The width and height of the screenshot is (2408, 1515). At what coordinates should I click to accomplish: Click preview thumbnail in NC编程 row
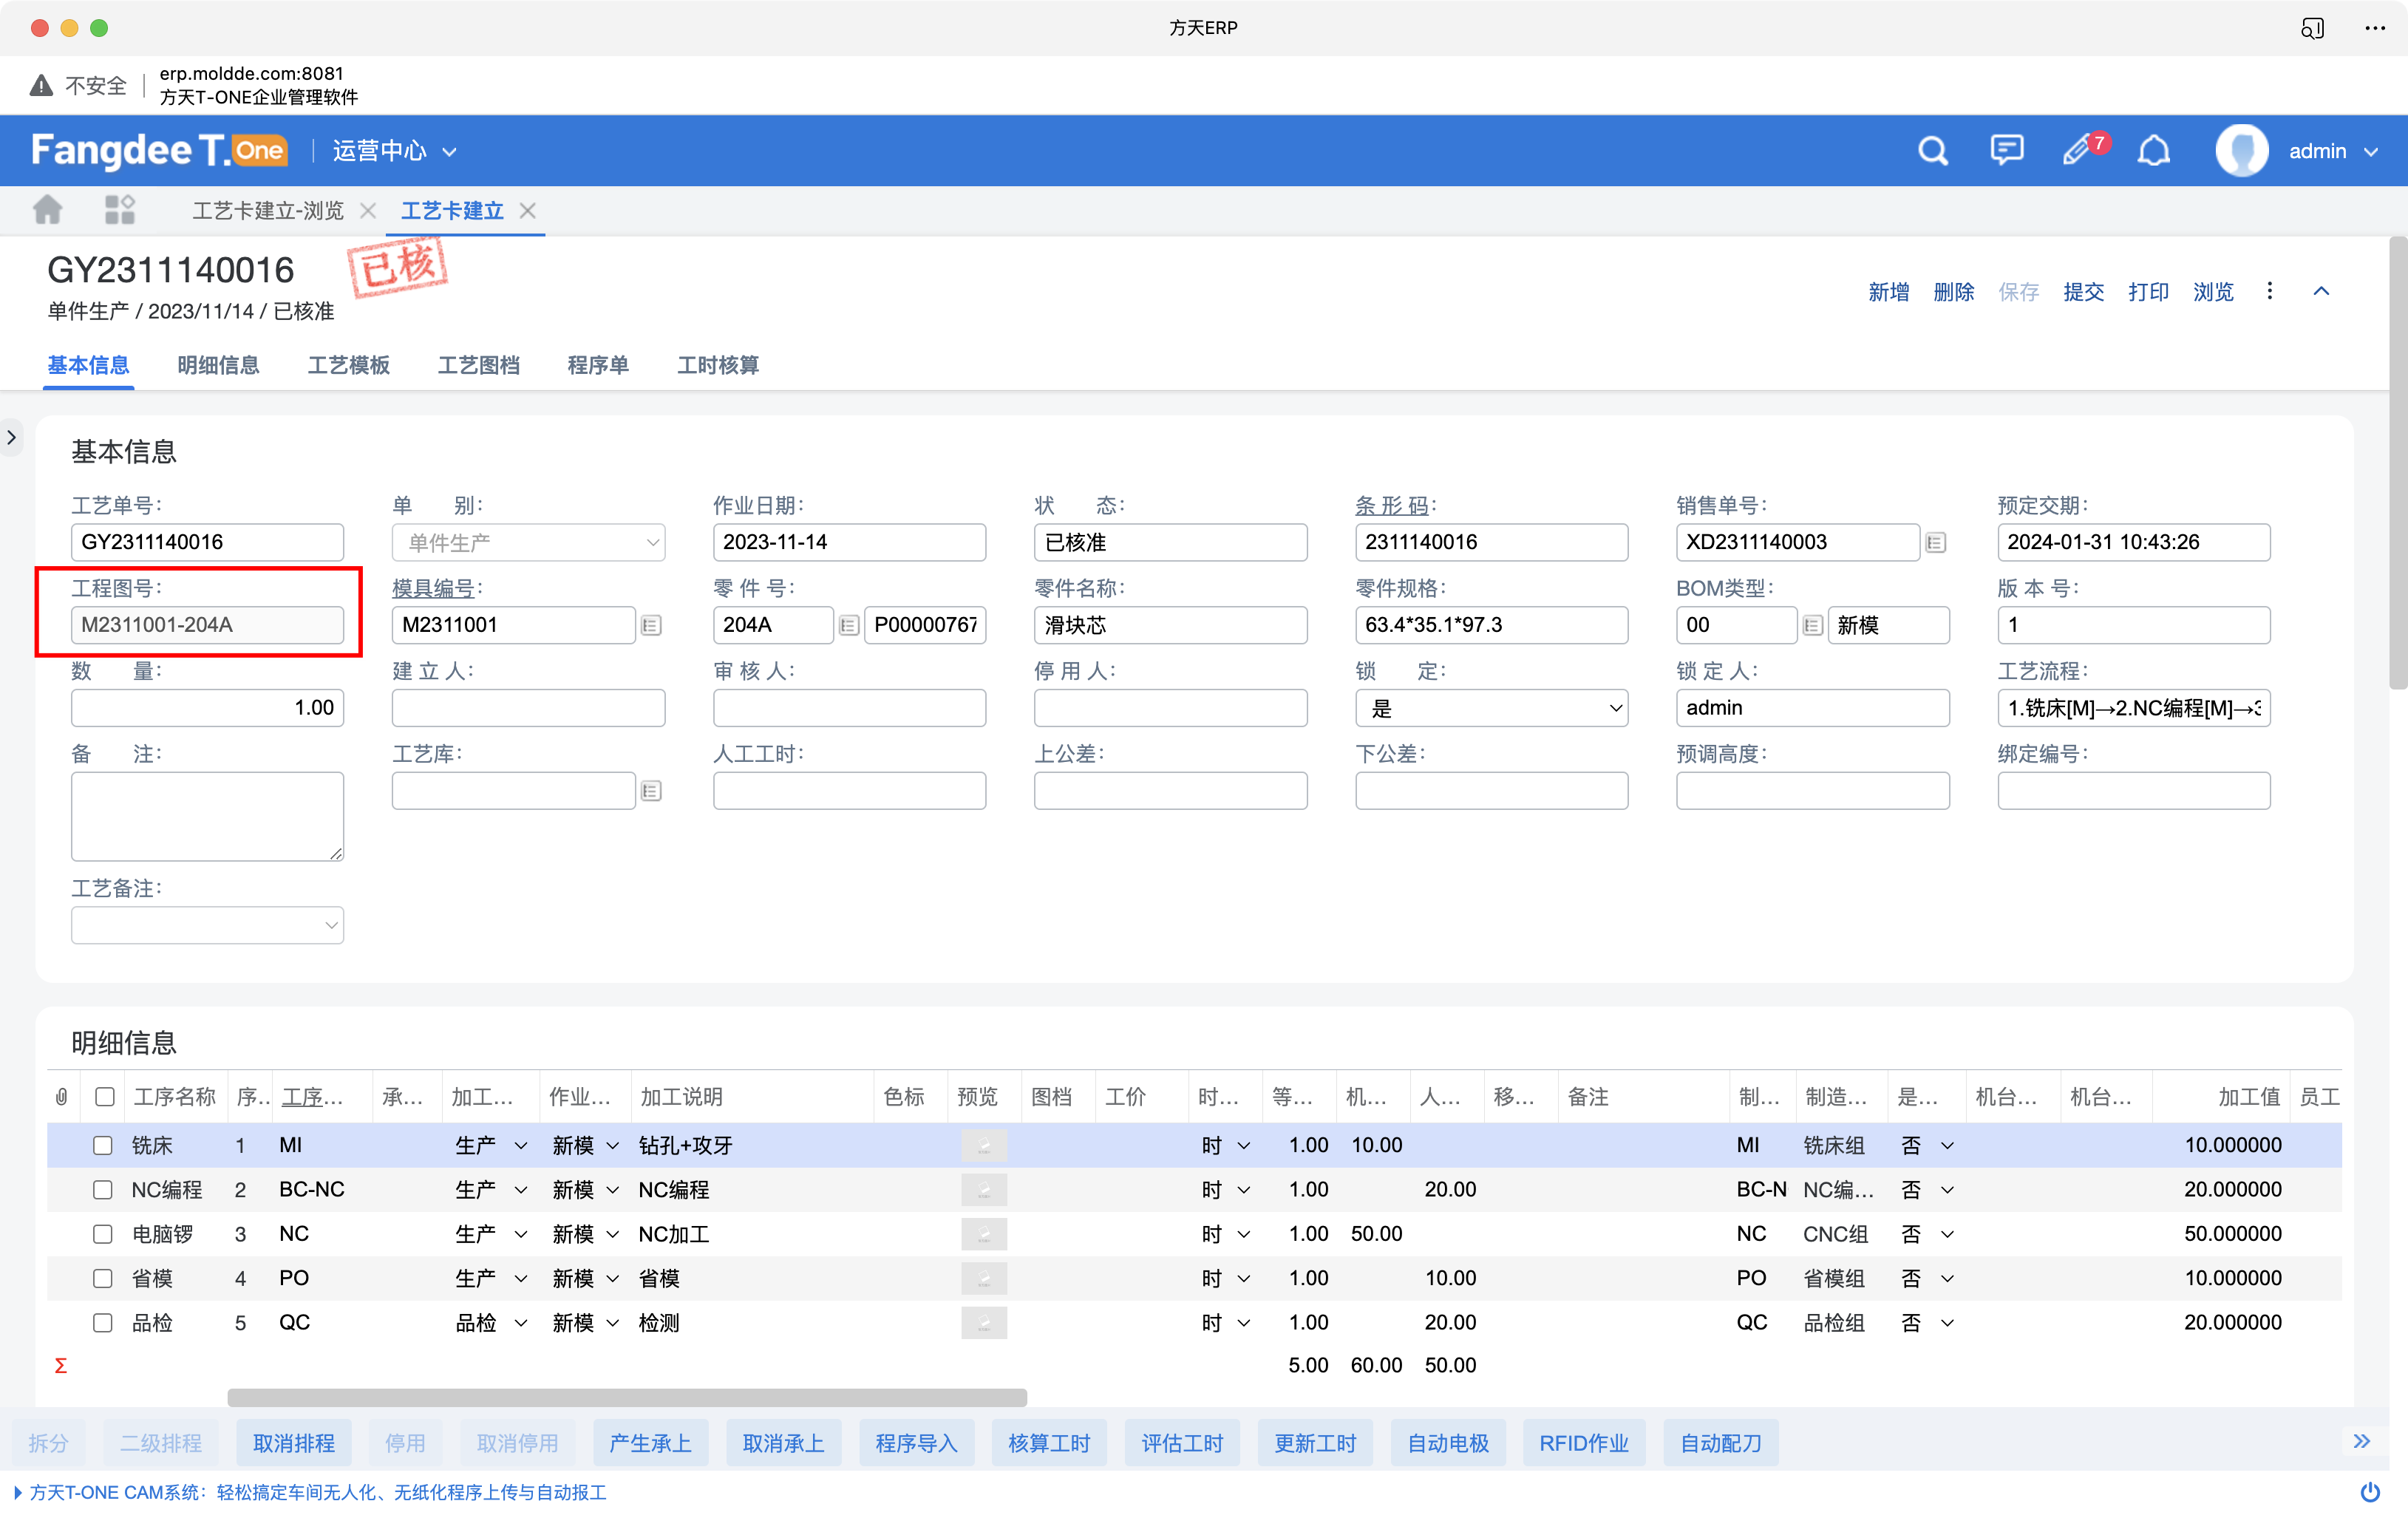coord(984,1189)
